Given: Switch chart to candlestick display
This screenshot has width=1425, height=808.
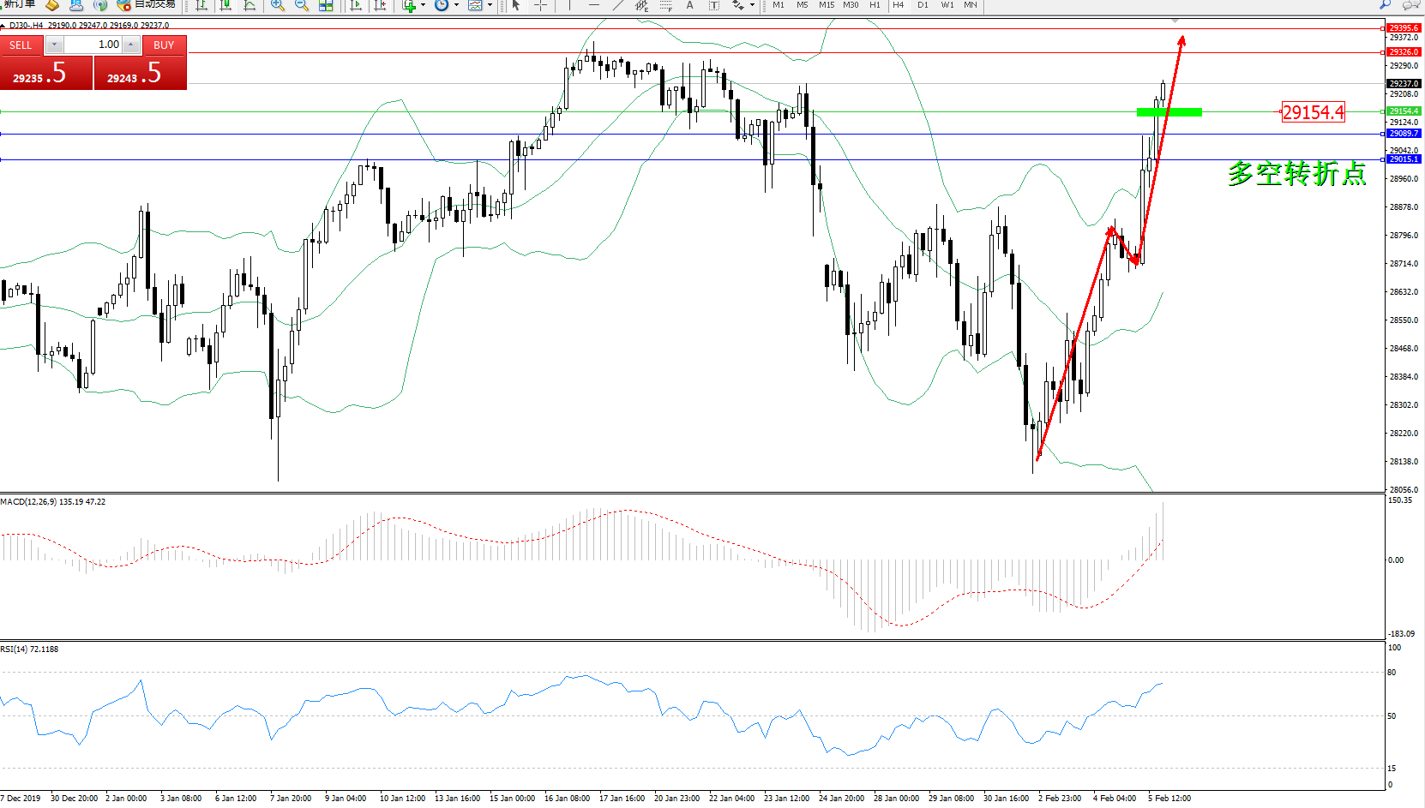Looking at the screenshot, I should 225,5.
